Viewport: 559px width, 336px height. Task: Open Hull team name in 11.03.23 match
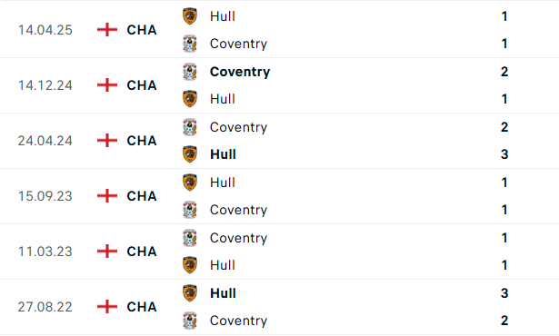point(223,265)
